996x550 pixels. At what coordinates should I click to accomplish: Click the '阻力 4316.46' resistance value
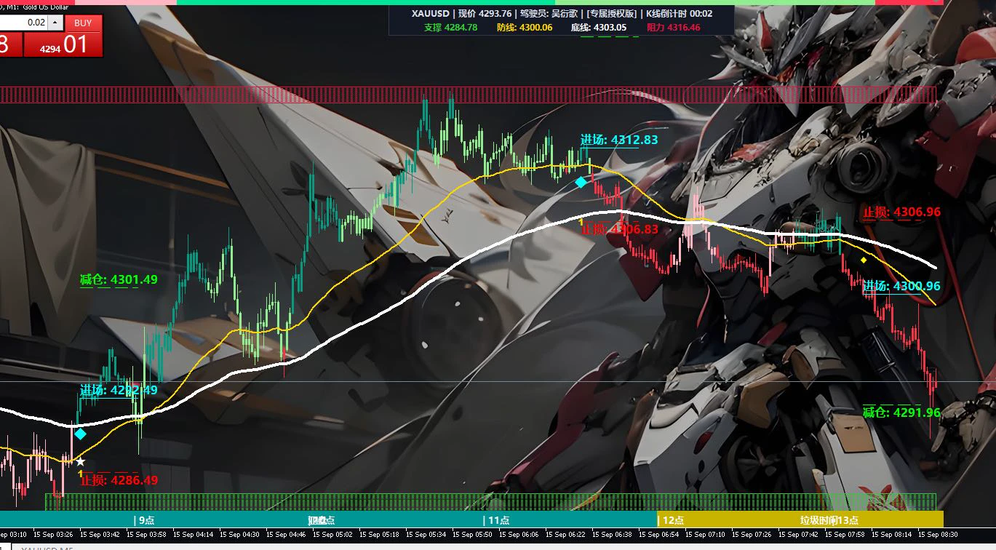[x=674, y=28]
